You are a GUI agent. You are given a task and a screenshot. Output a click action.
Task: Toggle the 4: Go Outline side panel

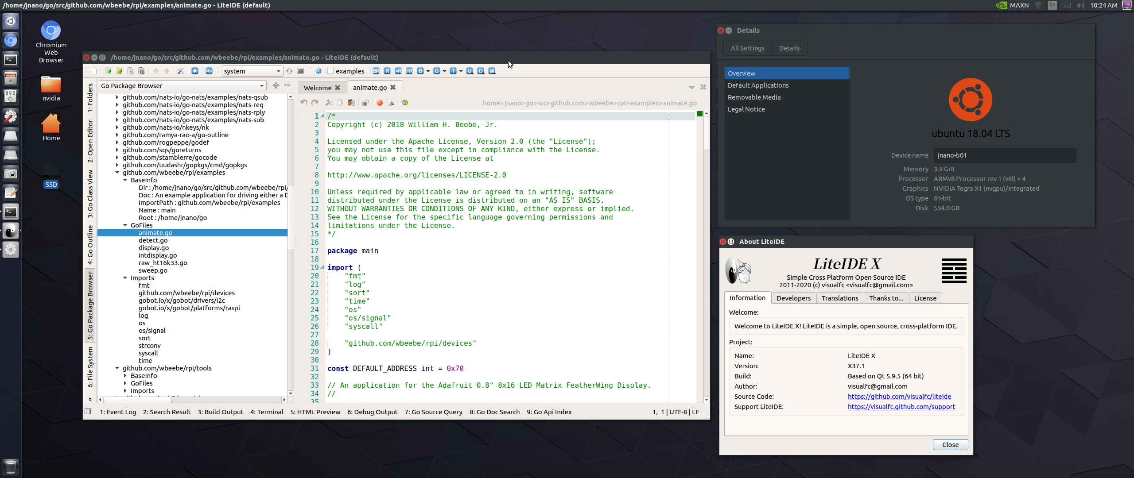coord(90,245)
